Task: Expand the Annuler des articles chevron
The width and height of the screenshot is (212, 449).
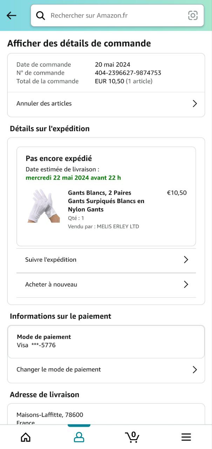Action: (195, 103)
